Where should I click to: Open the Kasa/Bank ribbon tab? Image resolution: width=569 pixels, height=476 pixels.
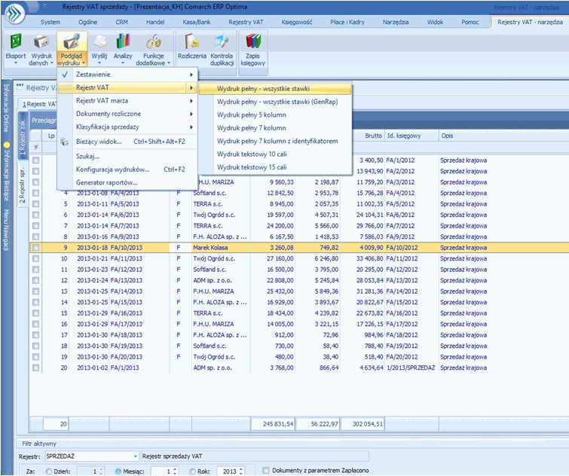pos(196,22)
